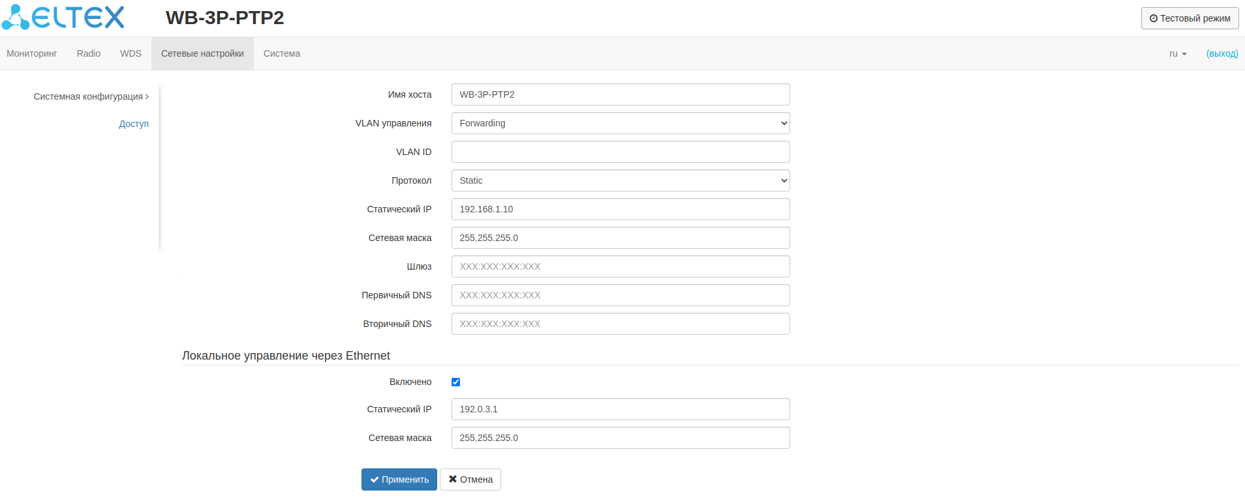Toggle local Ethernet management checkbox

point(455,382)
